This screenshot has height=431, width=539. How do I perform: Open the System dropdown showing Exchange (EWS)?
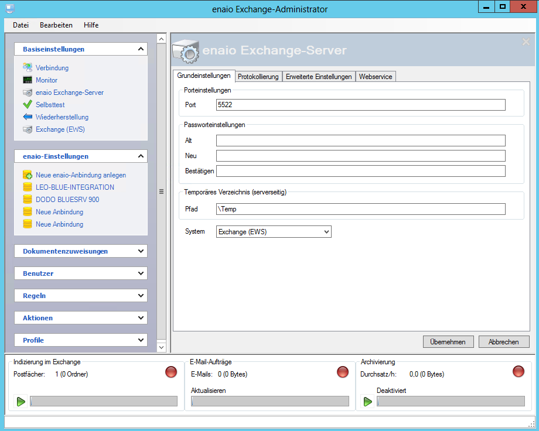click(x=274, y=232)
